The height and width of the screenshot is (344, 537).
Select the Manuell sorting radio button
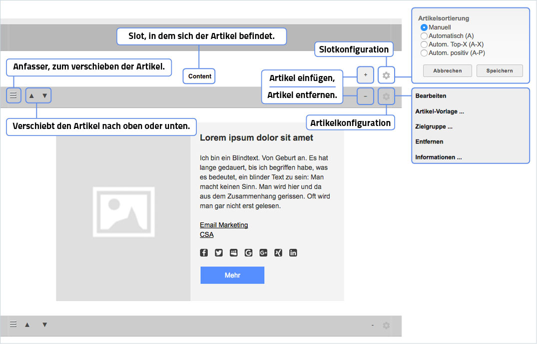point(424,27)
